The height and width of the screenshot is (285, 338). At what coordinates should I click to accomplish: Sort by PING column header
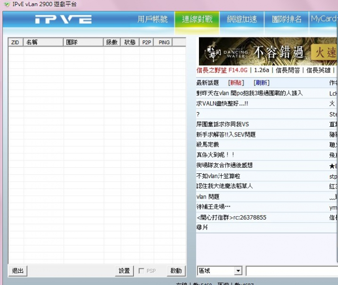tap(164, 42)
